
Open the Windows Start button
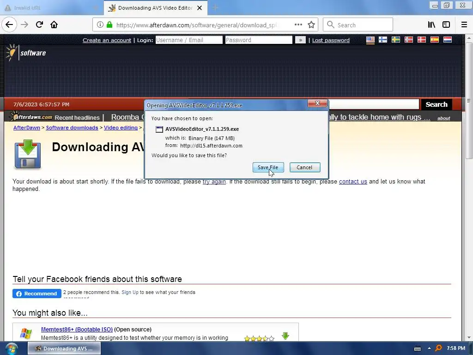click(11, 349)
